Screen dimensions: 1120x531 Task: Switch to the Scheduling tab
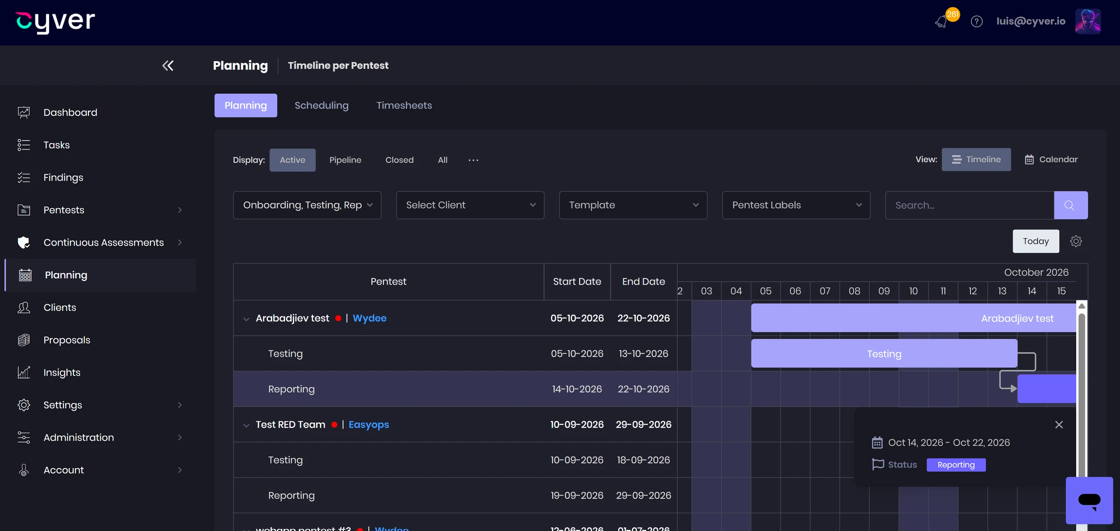tap(322, 105)
